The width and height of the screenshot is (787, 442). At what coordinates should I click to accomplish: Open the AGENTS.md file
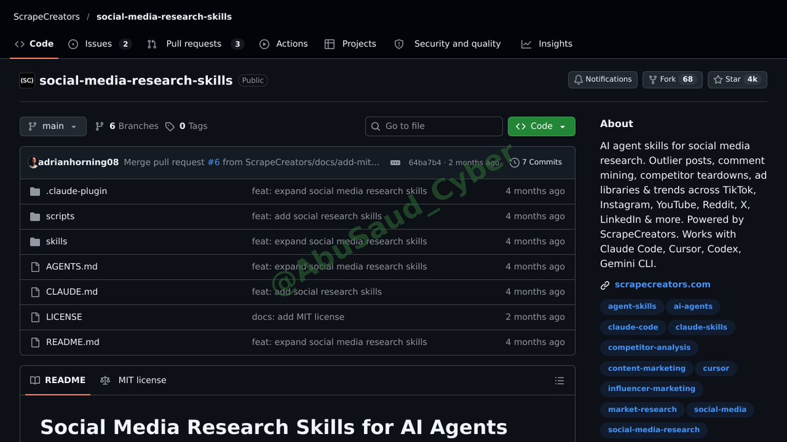click(71, 267)
